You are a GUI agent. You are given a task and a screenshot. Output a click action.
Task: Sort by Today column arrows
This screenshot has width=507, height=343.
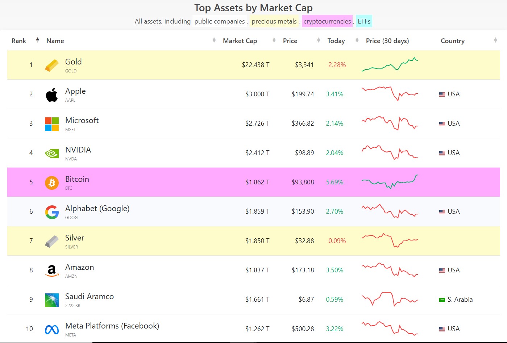point(357,41)
